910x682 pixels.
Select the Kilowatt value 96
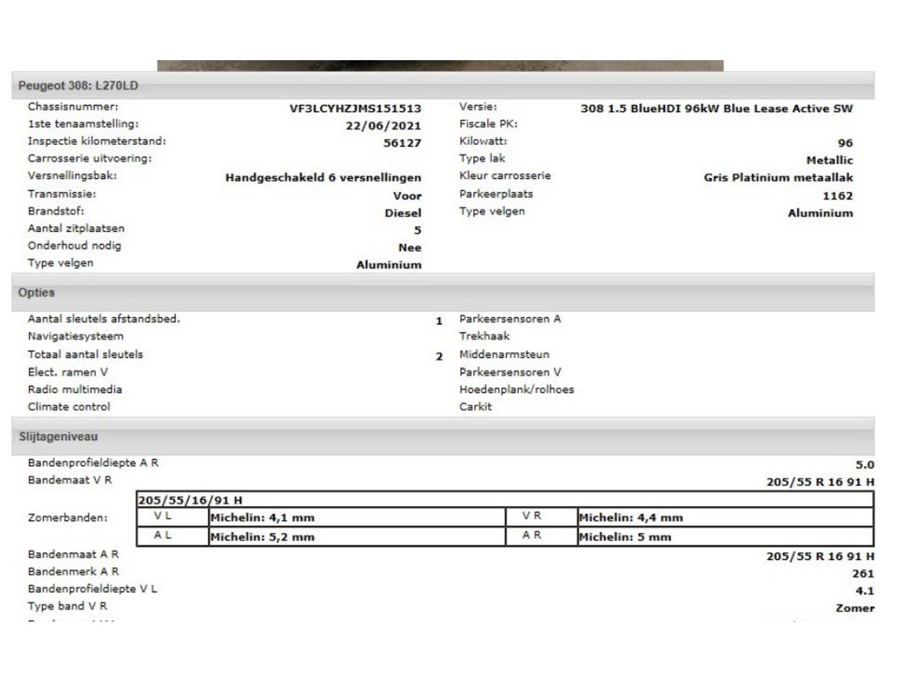pos(845,143)
